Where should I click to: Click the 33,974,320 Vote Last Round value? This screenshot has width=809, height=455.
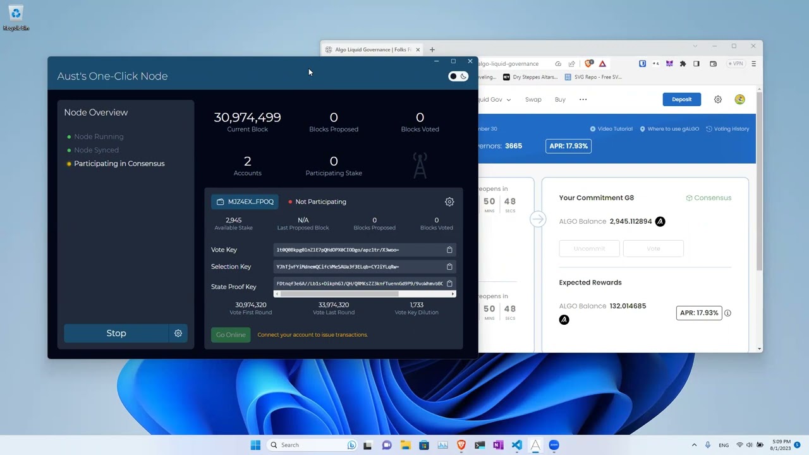click(x=334, y=305)
